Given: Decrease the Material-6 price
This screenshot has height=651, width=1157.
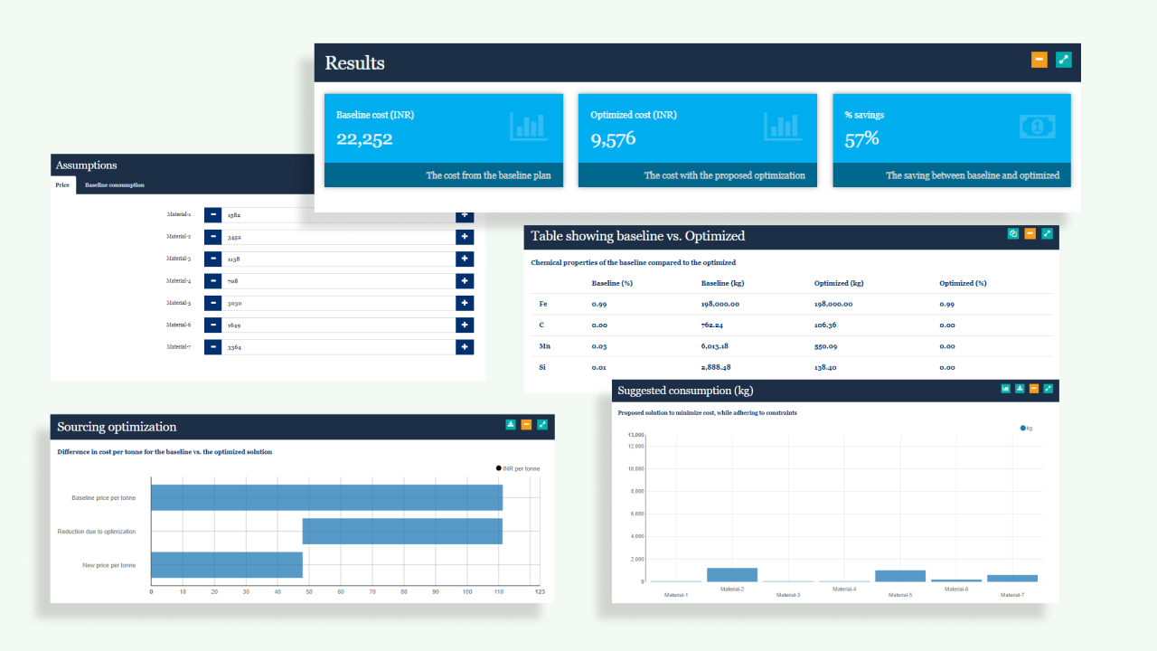Looking at the screenshot, I should click(x=212, y=325).
